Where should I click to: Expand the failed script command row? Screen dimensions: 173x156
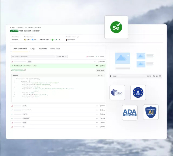[58, 123]
